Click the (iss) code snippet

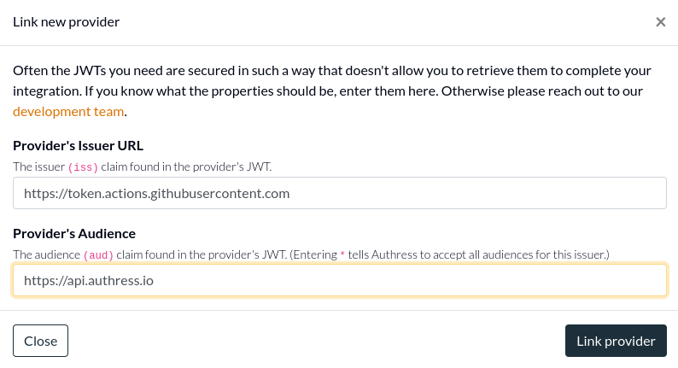click(x=83, y=166)
